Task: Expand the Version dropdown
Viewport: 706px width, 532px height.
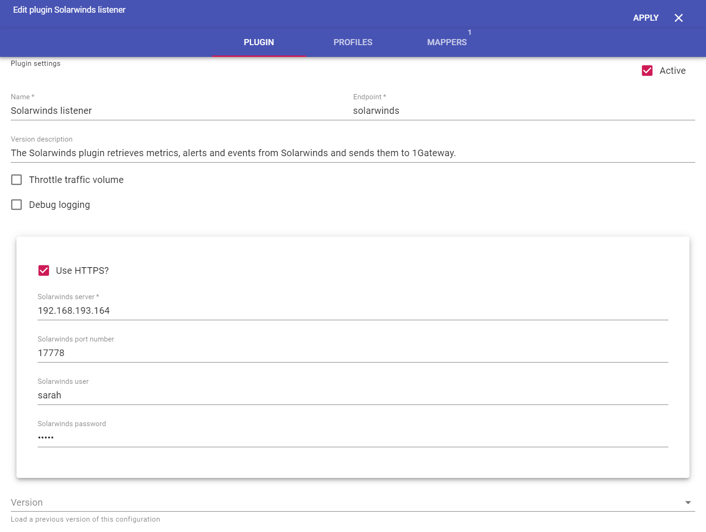Action: 353,502
